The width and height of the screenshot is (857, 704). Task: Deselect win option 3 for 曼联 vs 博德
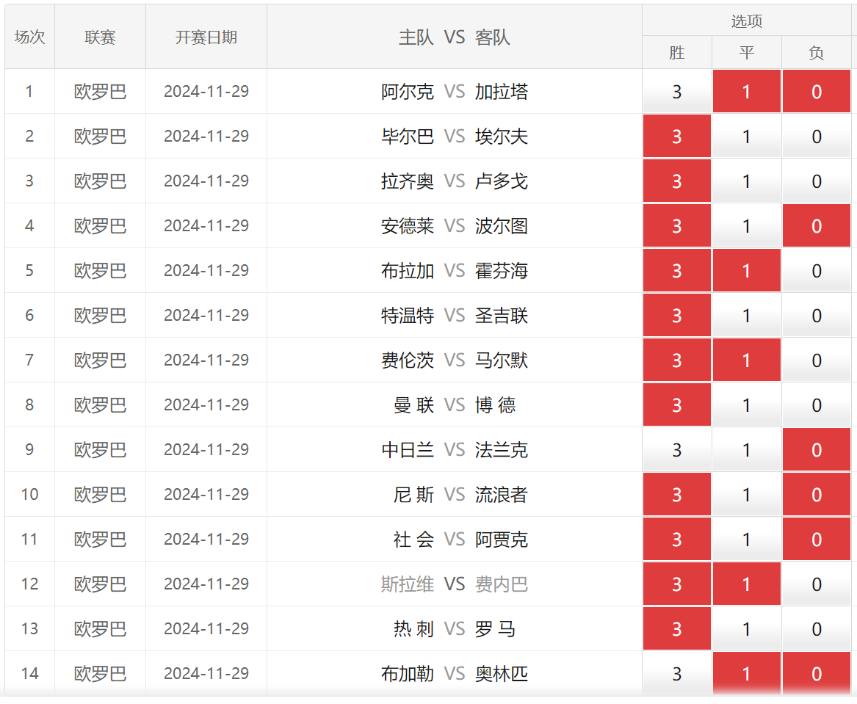click(x=676, y=405)
